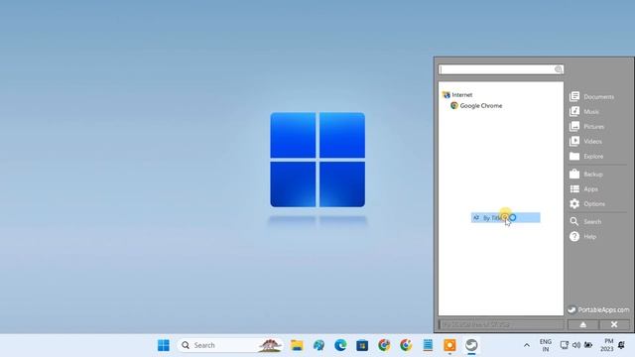
Task: Click the eject drive button
Action: pyautogui.click(x=582, y=324)
